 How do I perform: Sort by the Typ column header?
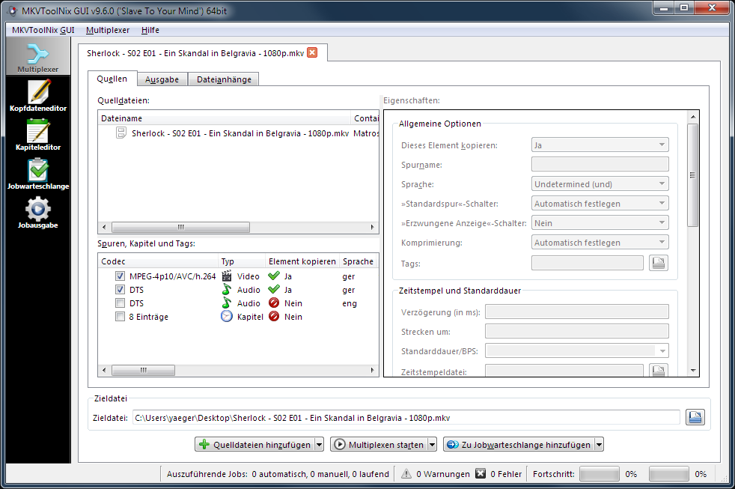coord(242,261)
